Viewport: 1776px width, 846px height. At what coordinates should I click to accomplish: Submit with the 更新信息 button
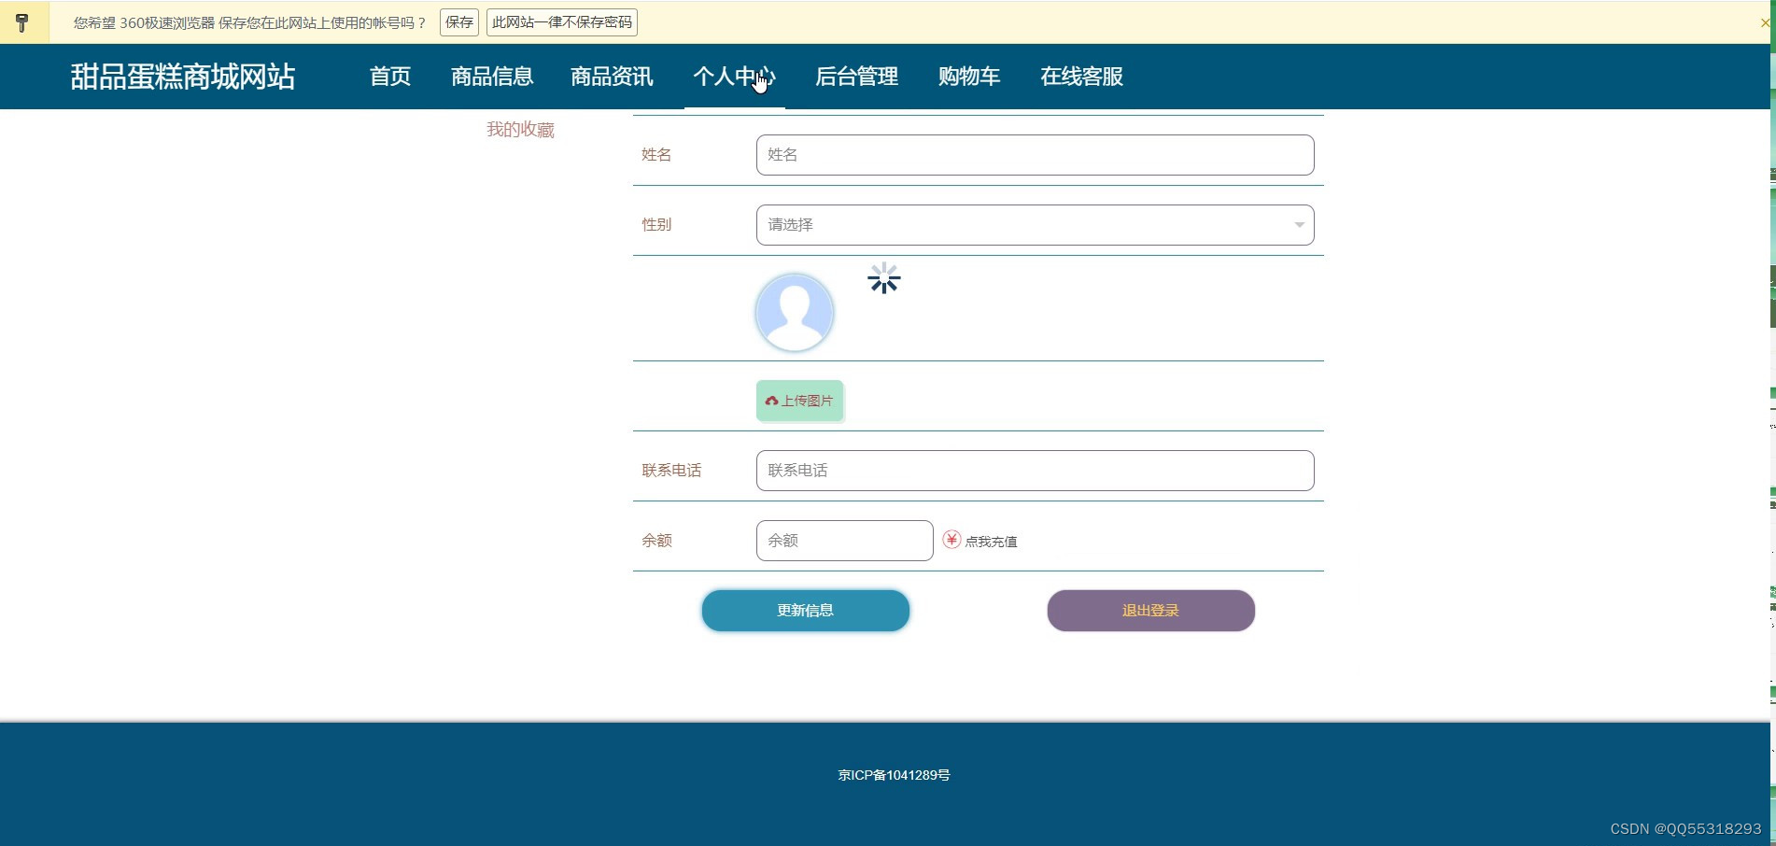tap(806, 611)
